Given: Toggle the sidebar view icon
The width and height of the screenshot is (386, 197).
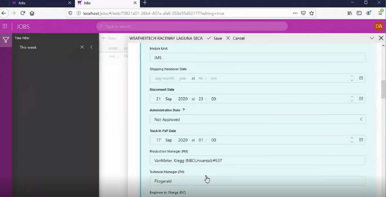Looking at the screenshot, I should coord(359,13).
